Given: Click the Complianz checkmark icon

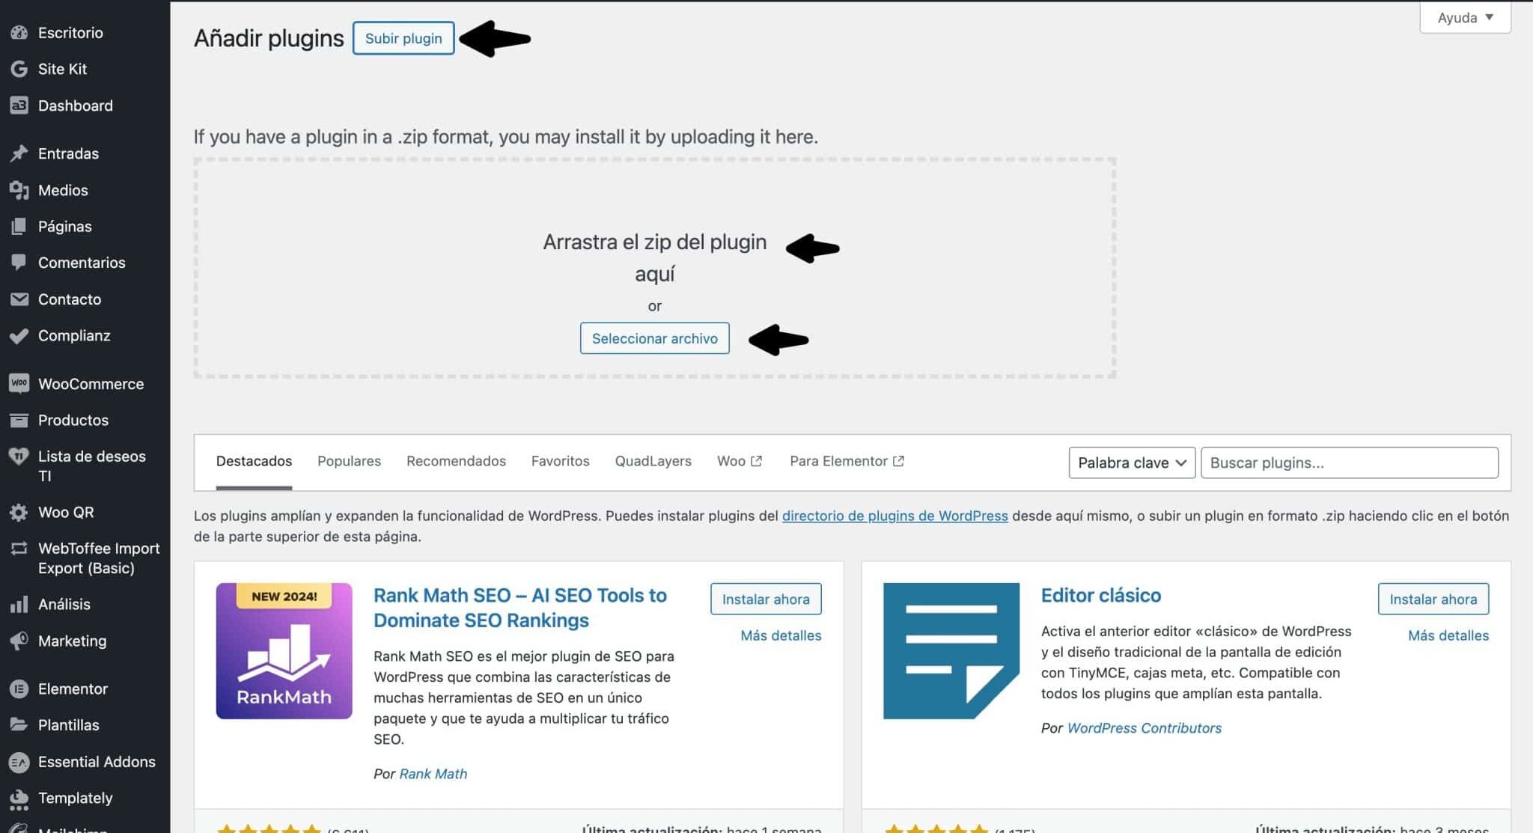Looking at the screenshot, I should point(19,335).
